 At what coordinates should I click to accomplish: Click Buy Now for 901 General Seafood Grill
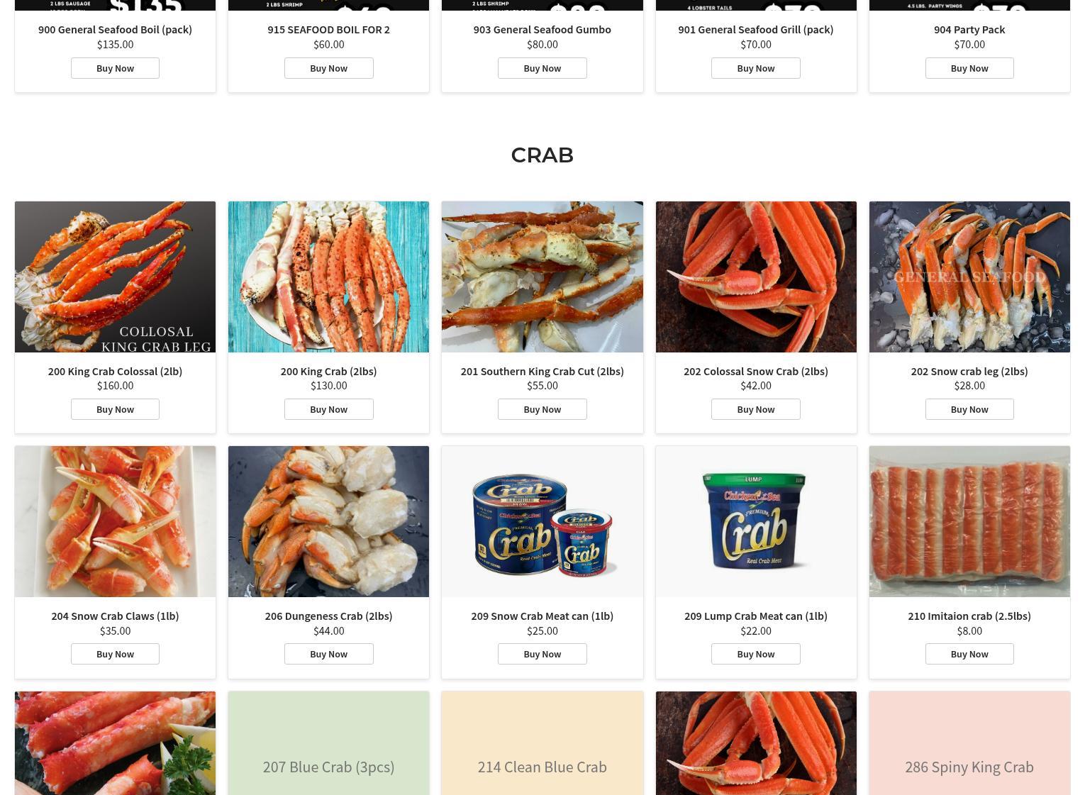coord(756,68)
